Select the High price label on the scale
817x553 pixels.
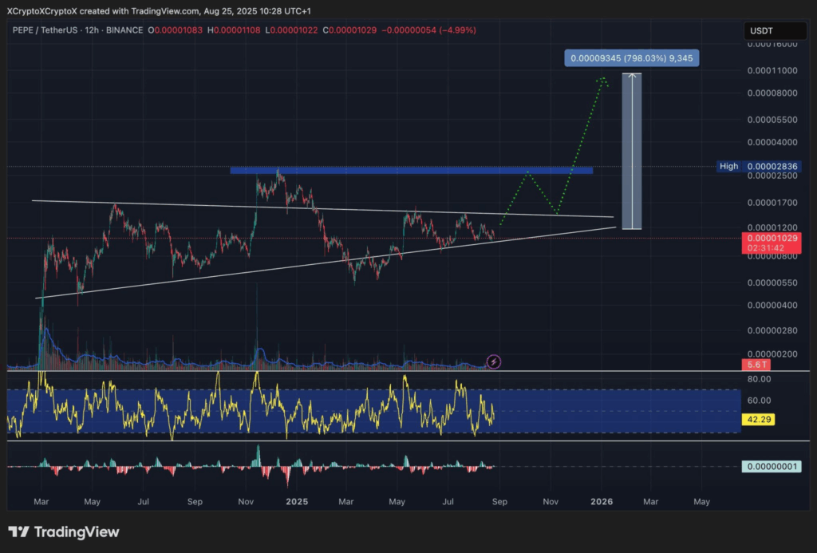click(x=728, y=166)
